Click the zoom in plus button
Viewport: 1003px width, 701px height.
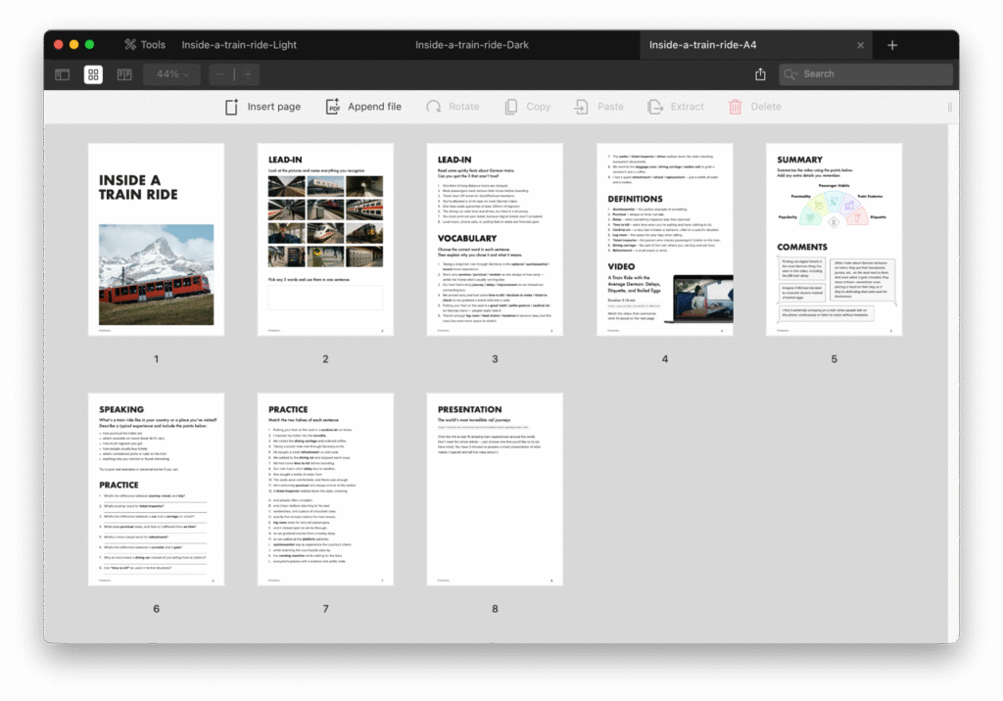[x=248, y=74]
